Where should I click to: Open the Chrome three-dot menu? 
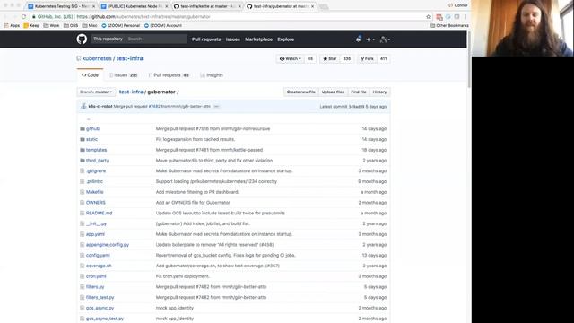point(465,17)
